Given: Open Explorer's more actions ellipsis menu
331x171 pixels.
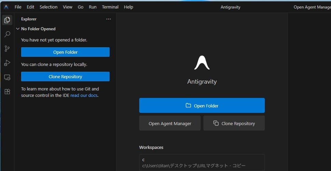Looking at the screenshot, I should (x=109, y=19).
